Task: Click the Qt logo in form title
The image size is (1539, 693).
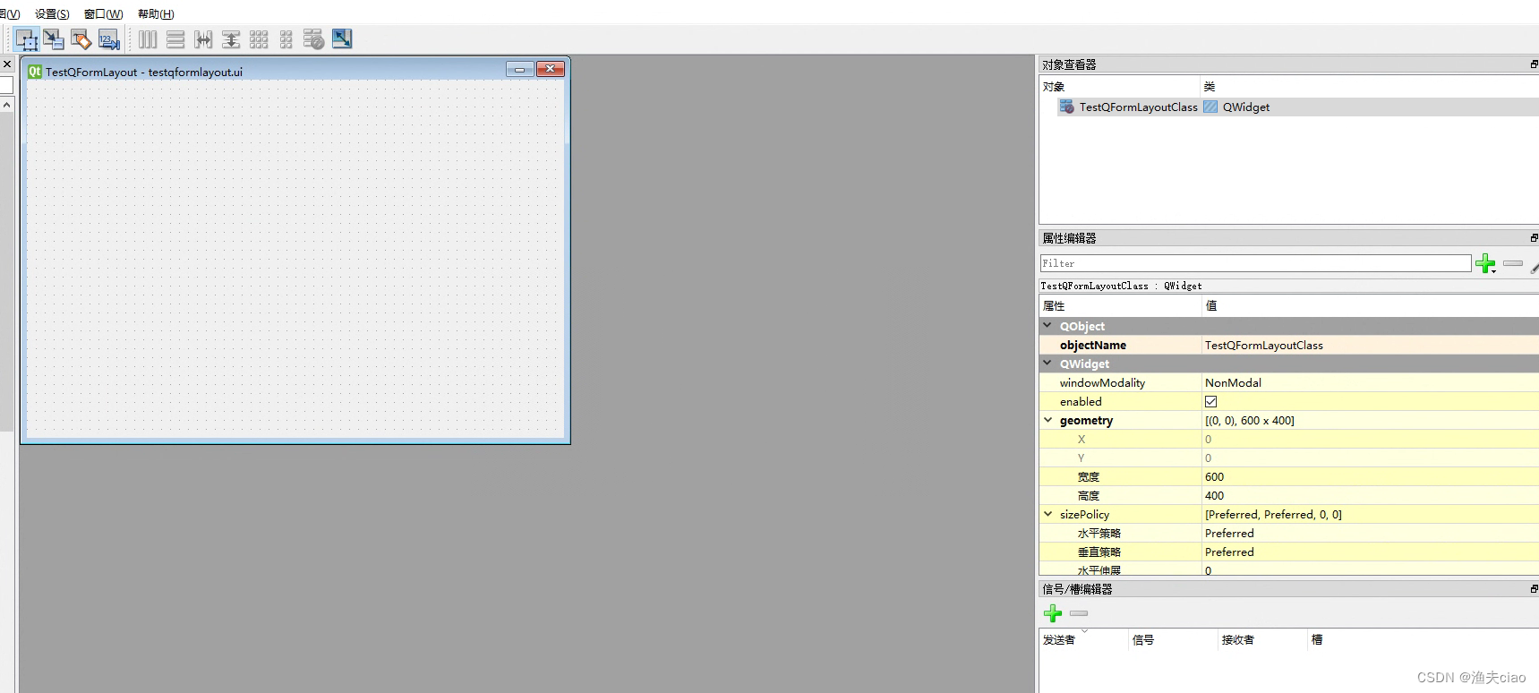Action: pos(35,72)
